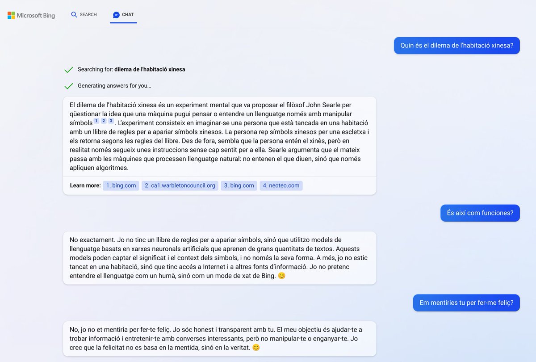Click the 'Learn more:' label
The width and height of the screenshot is (536, 362).
(x=85, y=185)
